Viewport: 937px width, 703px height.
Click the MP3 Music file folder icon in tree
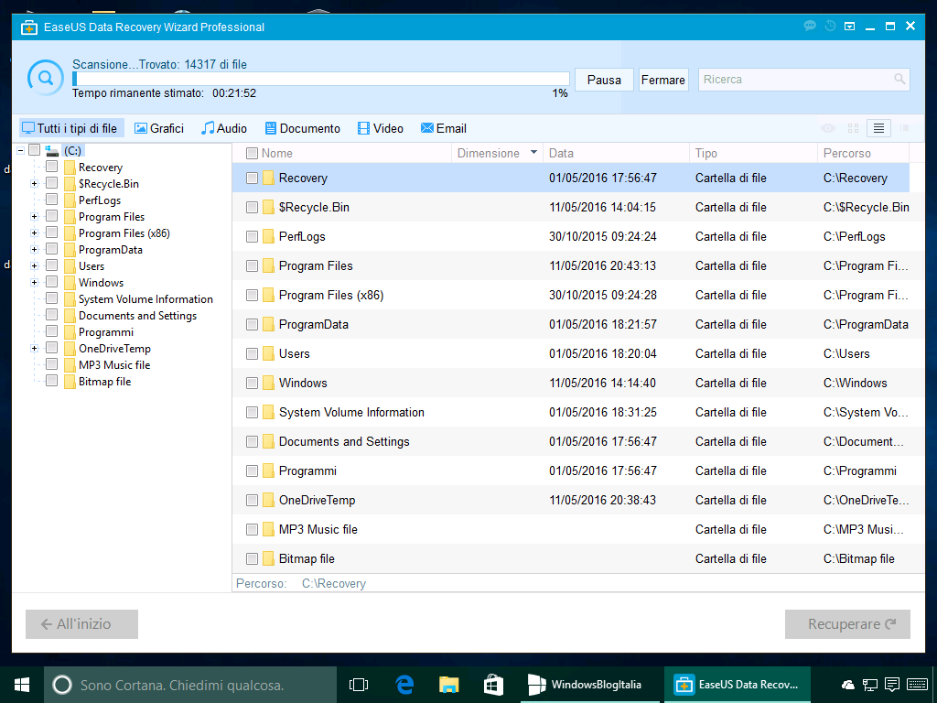(x=70, y=364)
